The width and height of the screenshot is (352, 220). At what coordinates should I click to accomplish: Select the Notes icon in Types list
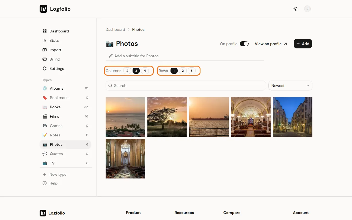point(45,135)
